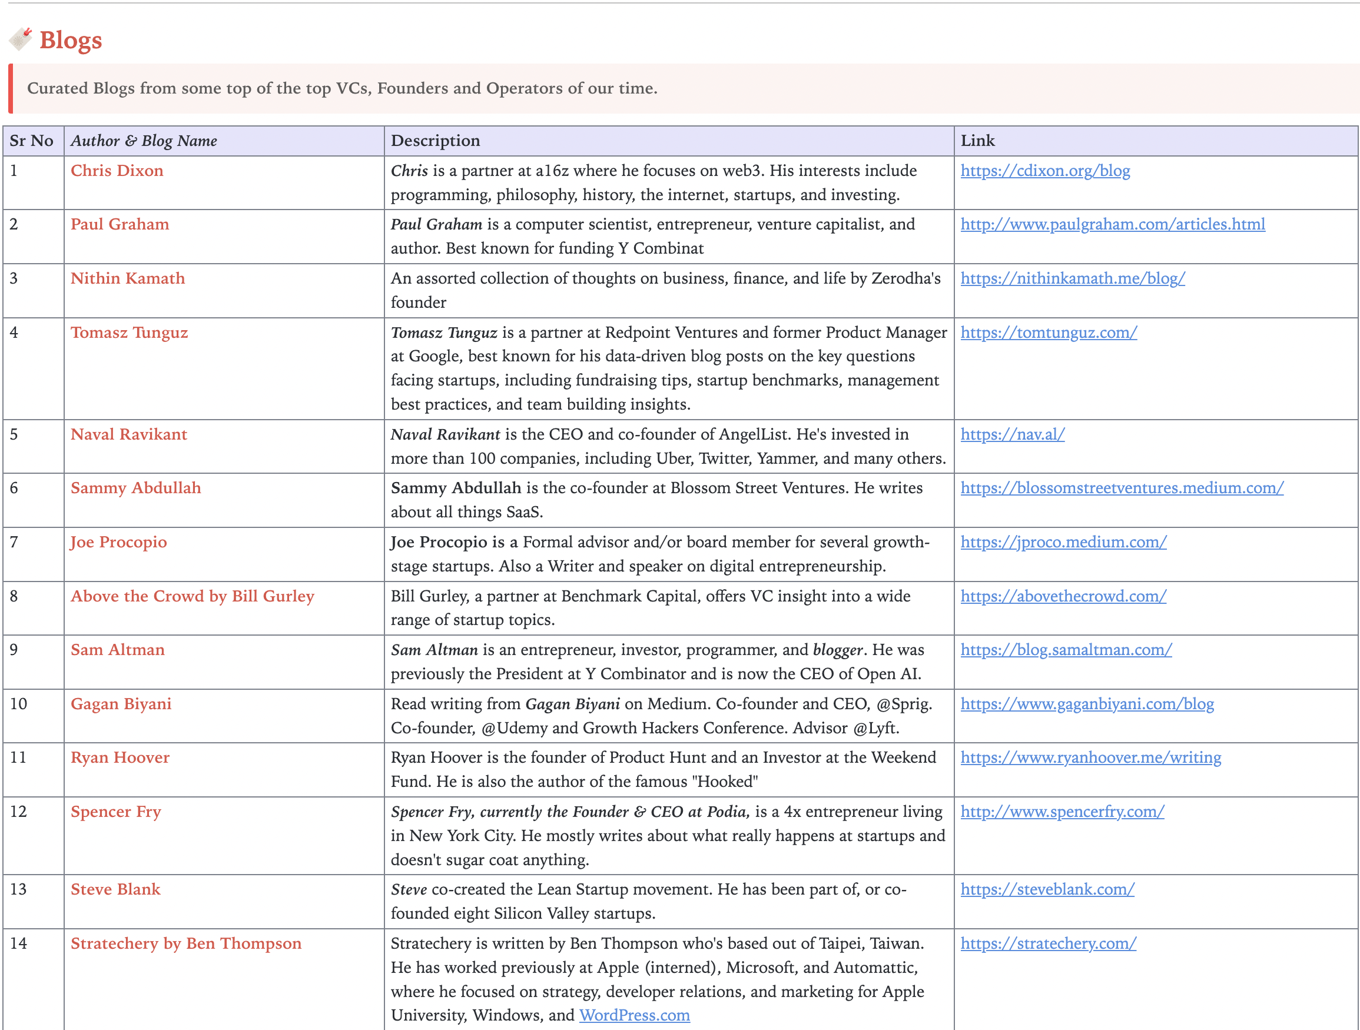The image size is (1360, 1030).
Task: Click serial number 14 cell
Action: point(34,979)
